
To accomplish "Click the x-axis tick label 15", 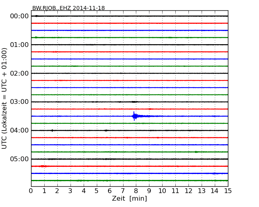I will click(x=228, y=191).
